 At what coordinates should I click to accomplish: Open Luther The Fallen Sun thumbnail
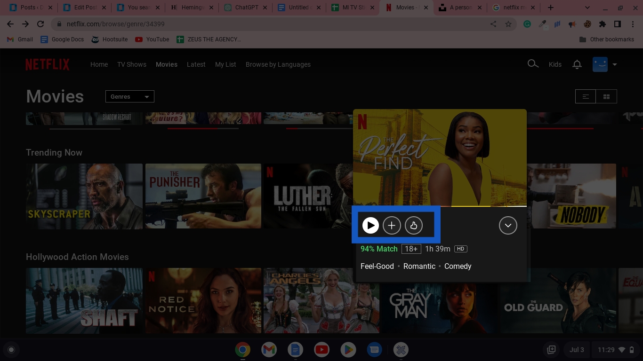coord(308,196)
